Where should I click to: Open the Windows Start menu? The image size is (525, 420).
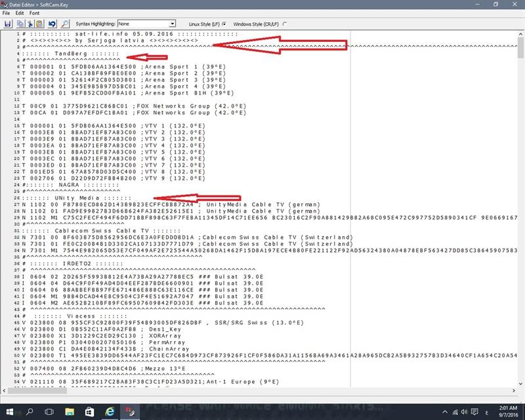(9, 411)
